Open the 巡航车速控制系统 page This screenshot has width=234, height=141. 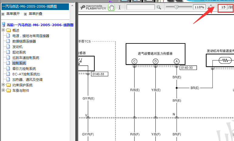(x=26, y=58)
